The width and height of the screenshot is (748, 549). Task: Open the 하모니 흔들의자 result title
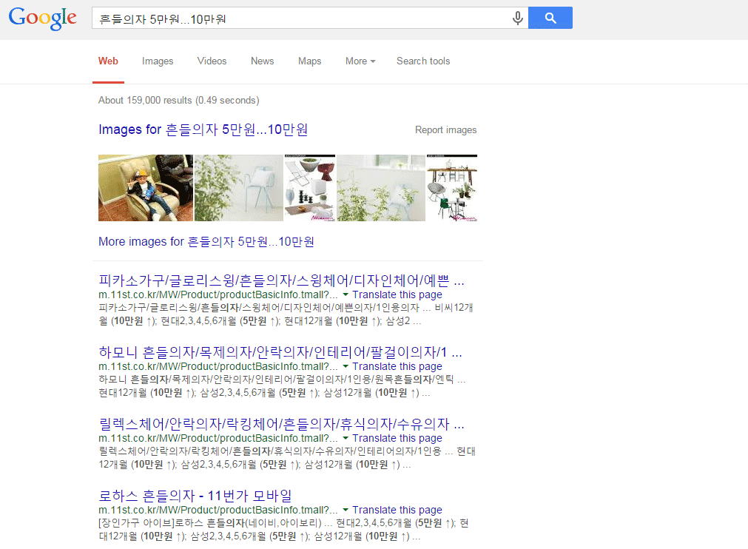(280, 352)
